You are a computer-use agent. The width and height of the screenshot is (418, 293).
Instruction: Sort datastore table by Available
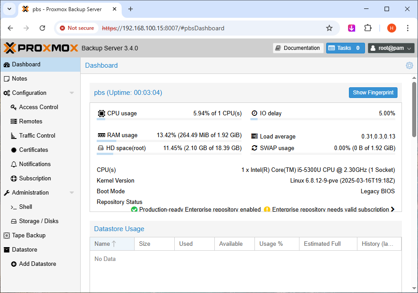click(x=234, y=244)
